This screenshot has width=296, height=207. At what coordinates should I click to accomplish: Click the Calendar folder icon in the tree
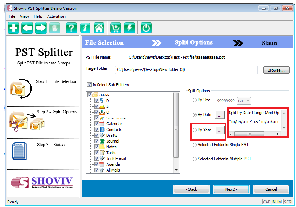102,124
